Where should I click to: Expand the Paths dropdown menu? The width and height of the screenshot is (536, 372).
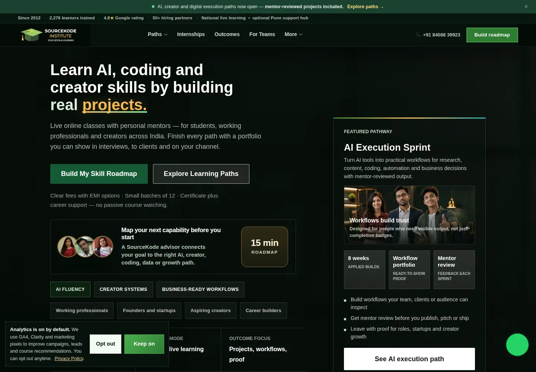point(157,34)
